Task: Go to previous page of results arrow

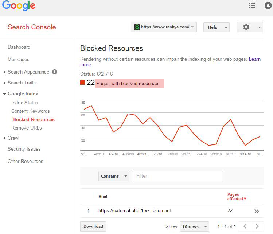Action: pos(245,226)
